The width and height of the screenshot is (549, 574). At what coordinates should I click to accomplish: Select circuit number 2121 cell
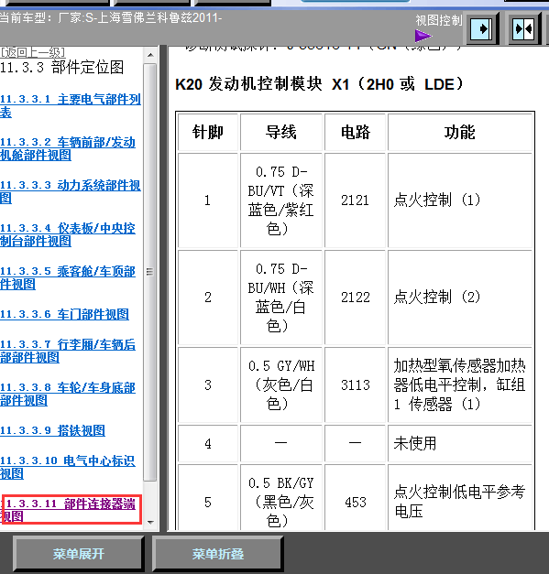(355, 200)
